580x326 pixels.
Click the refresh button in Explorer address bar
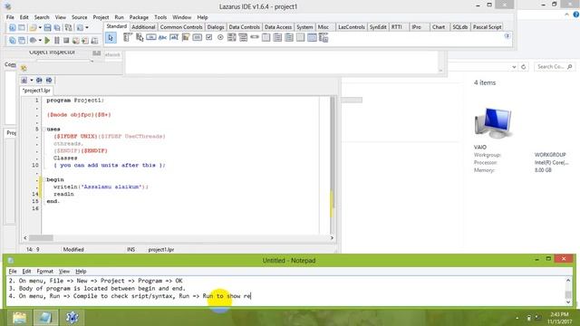tap(524, 67)
